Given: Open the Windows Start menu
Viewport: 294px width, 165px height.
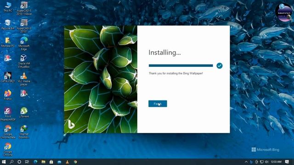Looking at the screenshot, I should (4, 162).
